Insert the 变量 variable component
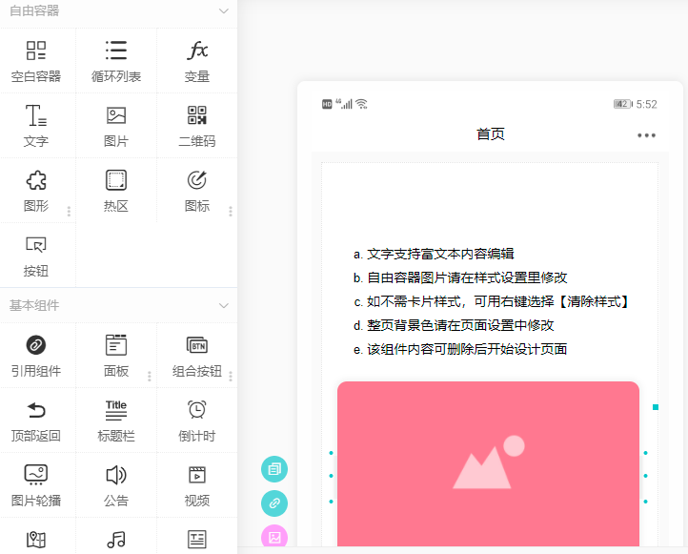This screenshot has width=688, height=554. click(x=197, y=61)
